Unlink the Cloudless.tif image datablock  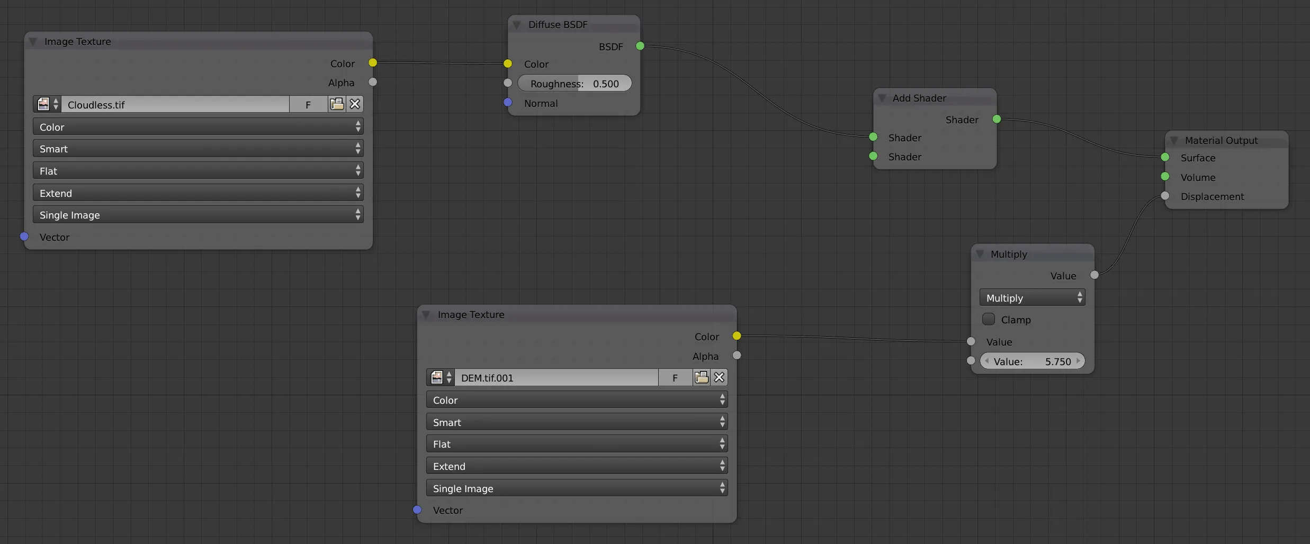(x=354, y=104)
